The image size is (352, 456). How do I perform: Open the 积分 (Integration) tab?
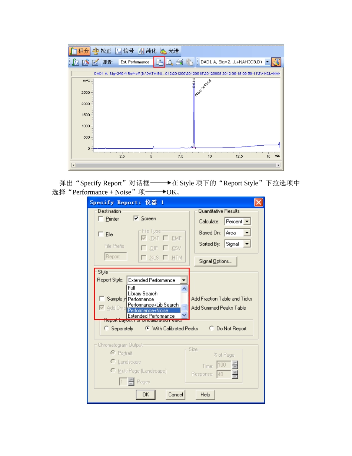79,51
